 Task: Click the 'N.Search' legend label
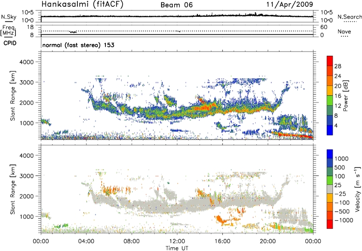(x=350, y=17)
